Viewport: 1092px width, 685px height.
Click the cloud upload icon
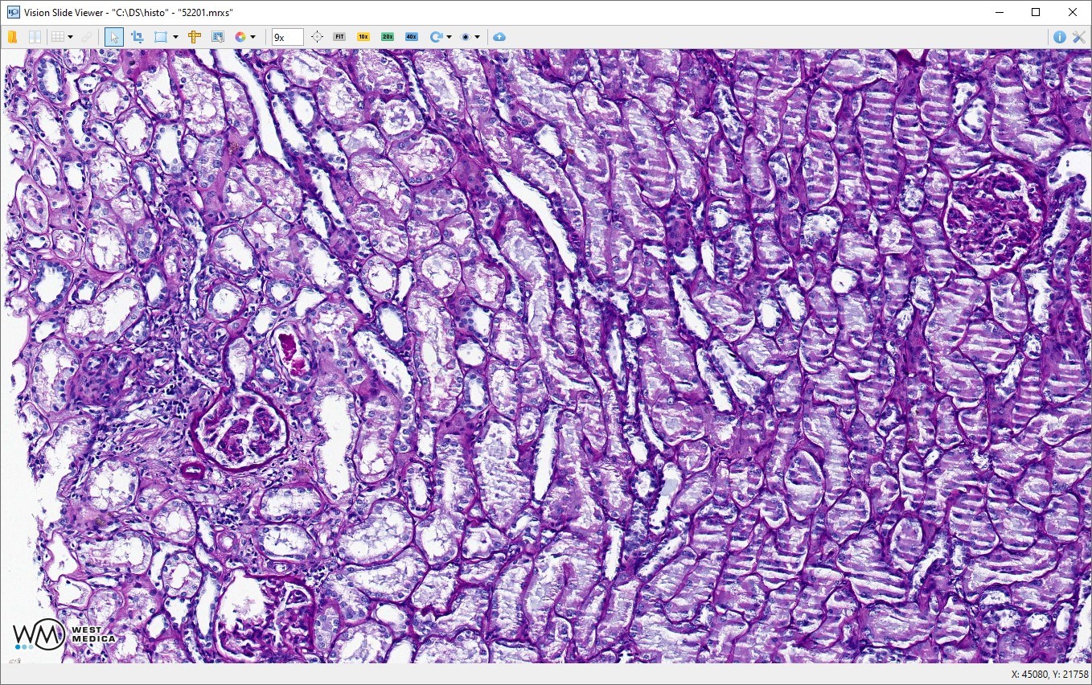pyautogui.click(x=499, y=37)
